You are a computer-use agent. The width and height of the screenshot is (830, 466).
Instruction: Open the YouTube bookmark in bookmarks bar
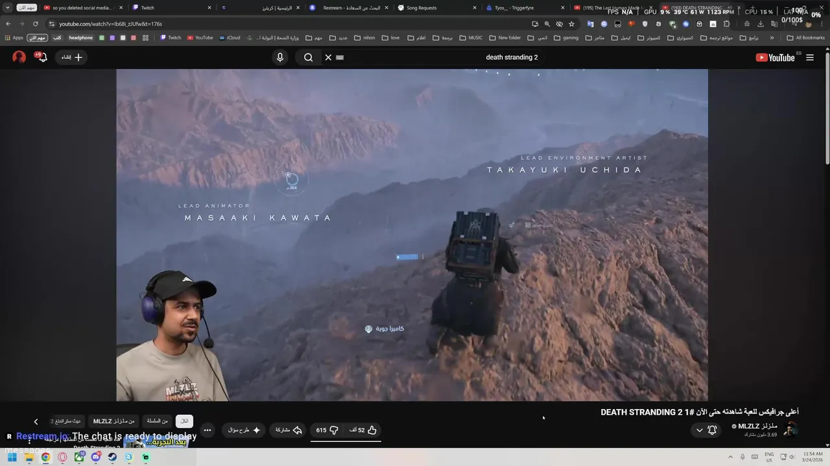[200, 38]
